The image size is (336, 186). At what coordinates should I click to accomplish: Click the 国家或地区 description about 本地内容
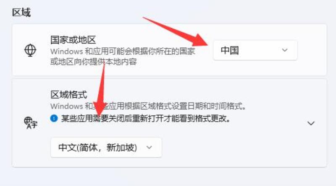pos(123,57)
